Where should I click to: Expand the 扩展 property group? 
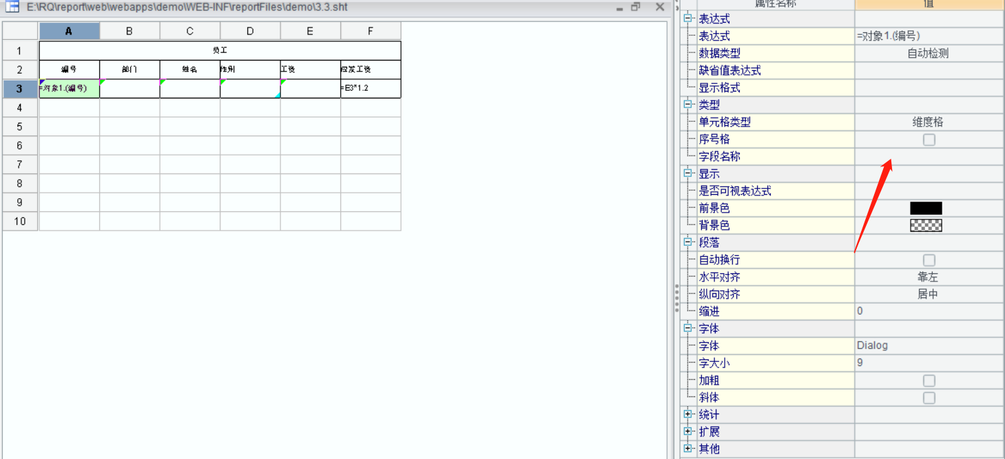(x=687, y=431)
